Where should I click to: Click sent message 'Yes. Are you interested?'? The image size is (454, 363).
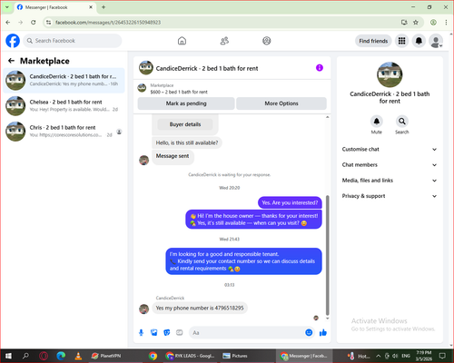[x=290, y=202]
